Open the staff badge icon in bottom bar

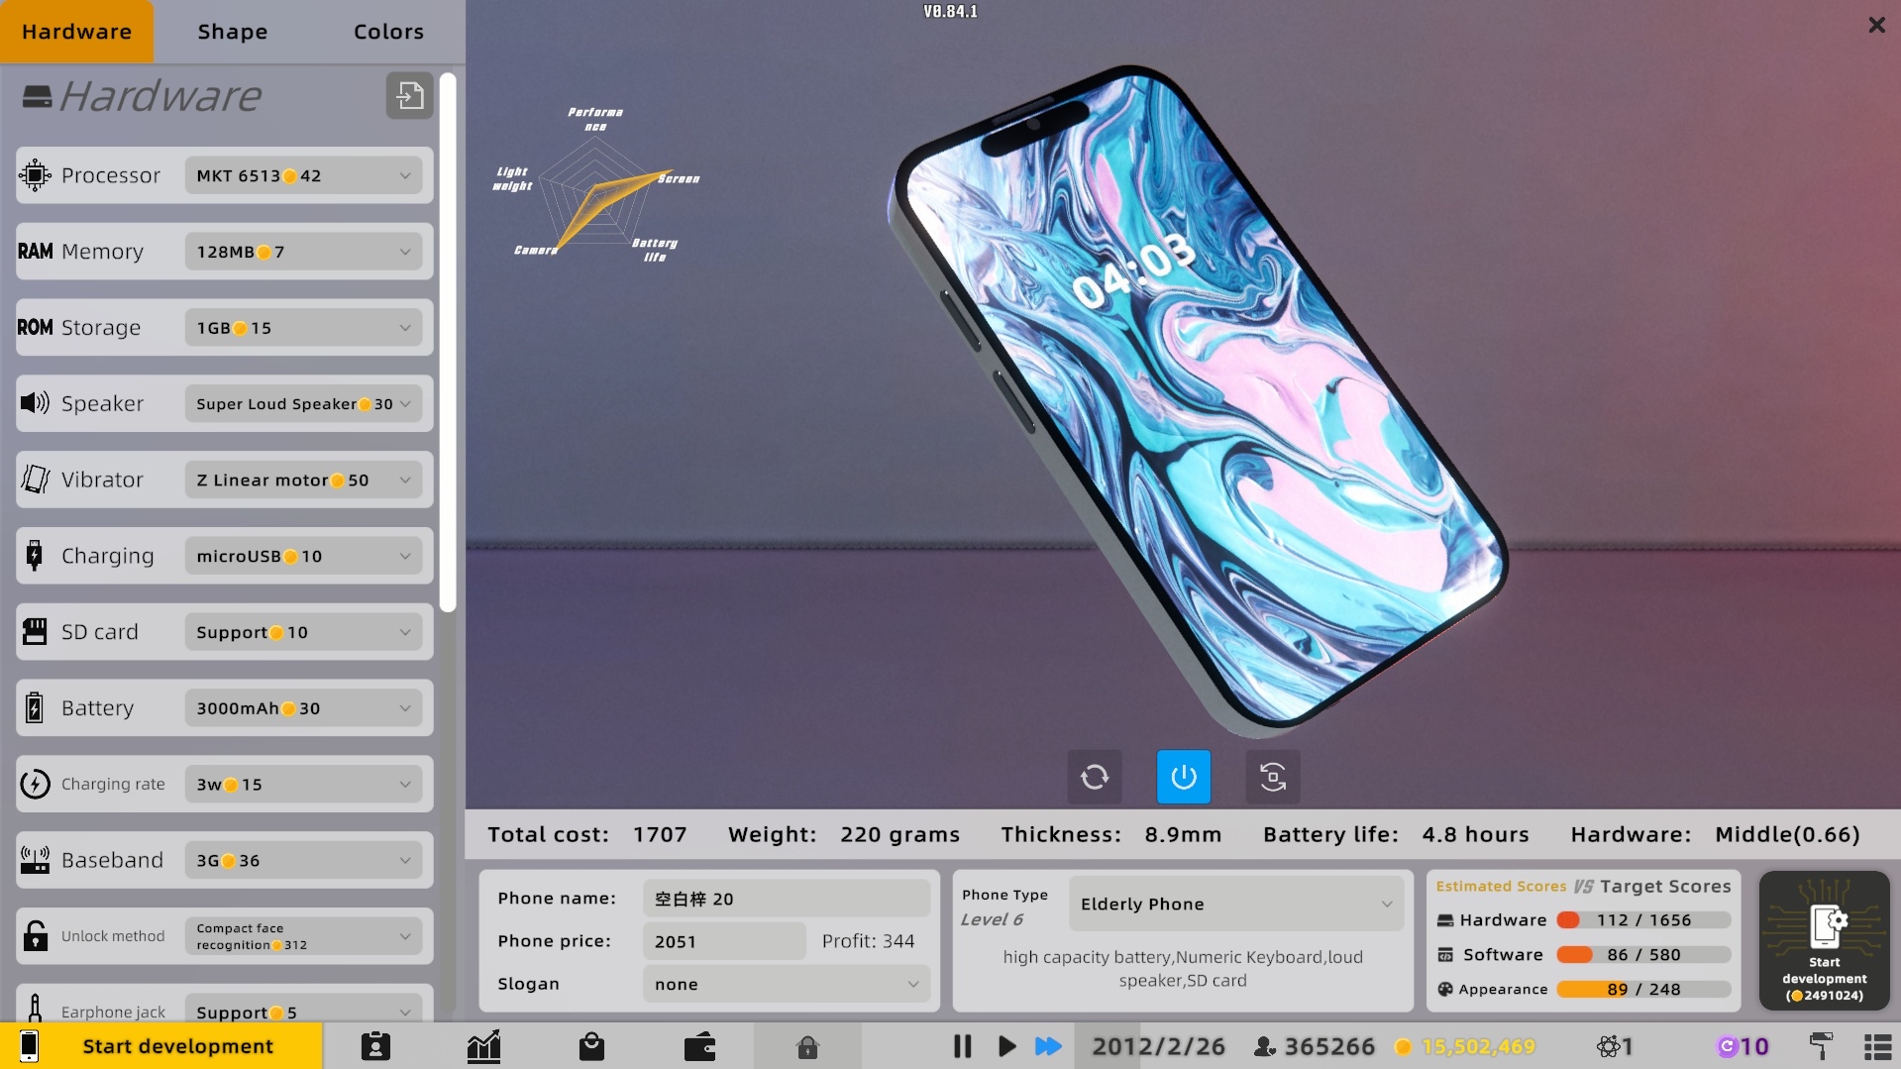tap(375, 1046)
